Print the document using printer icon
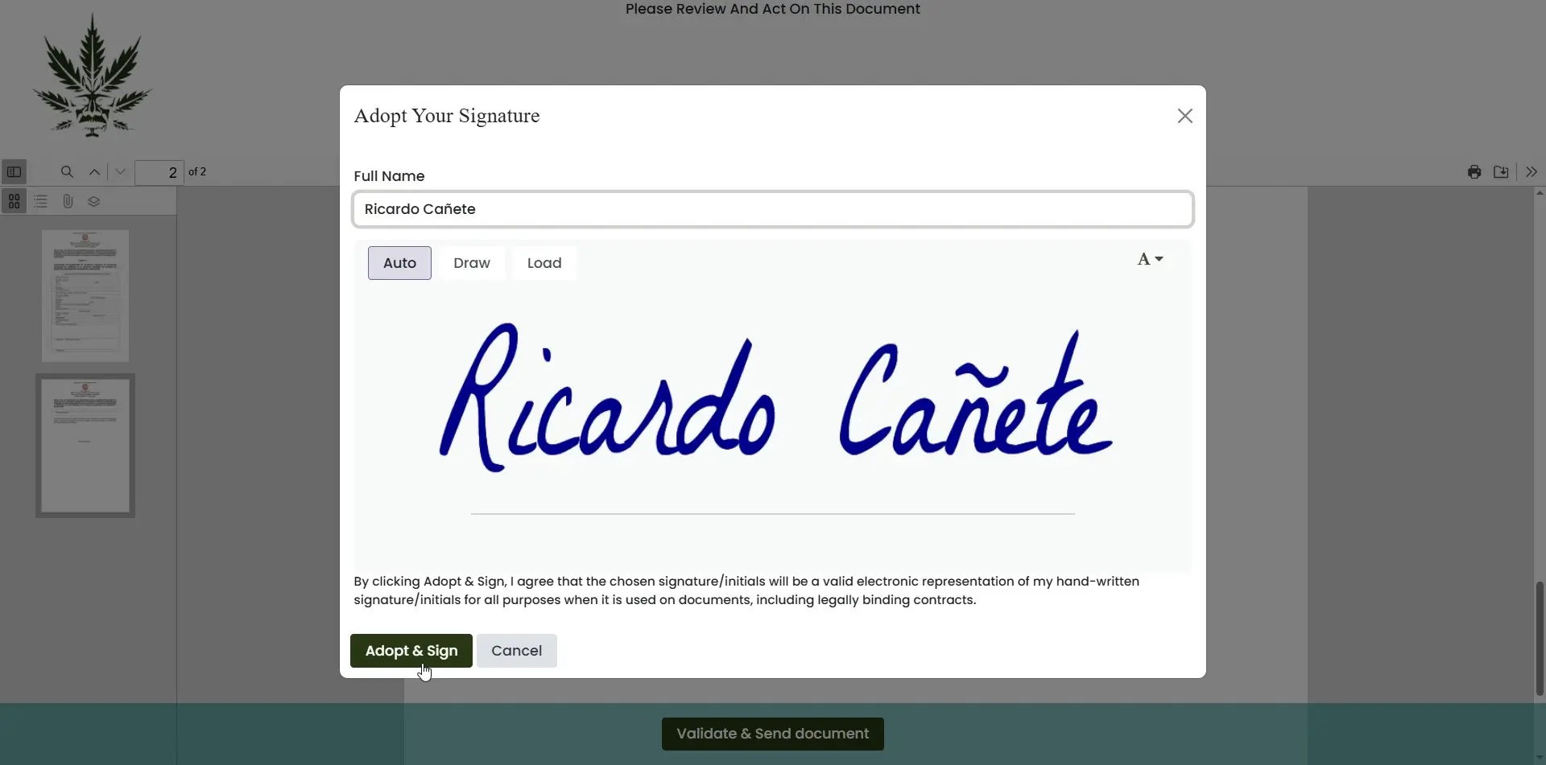 (x=1474, y=172)
